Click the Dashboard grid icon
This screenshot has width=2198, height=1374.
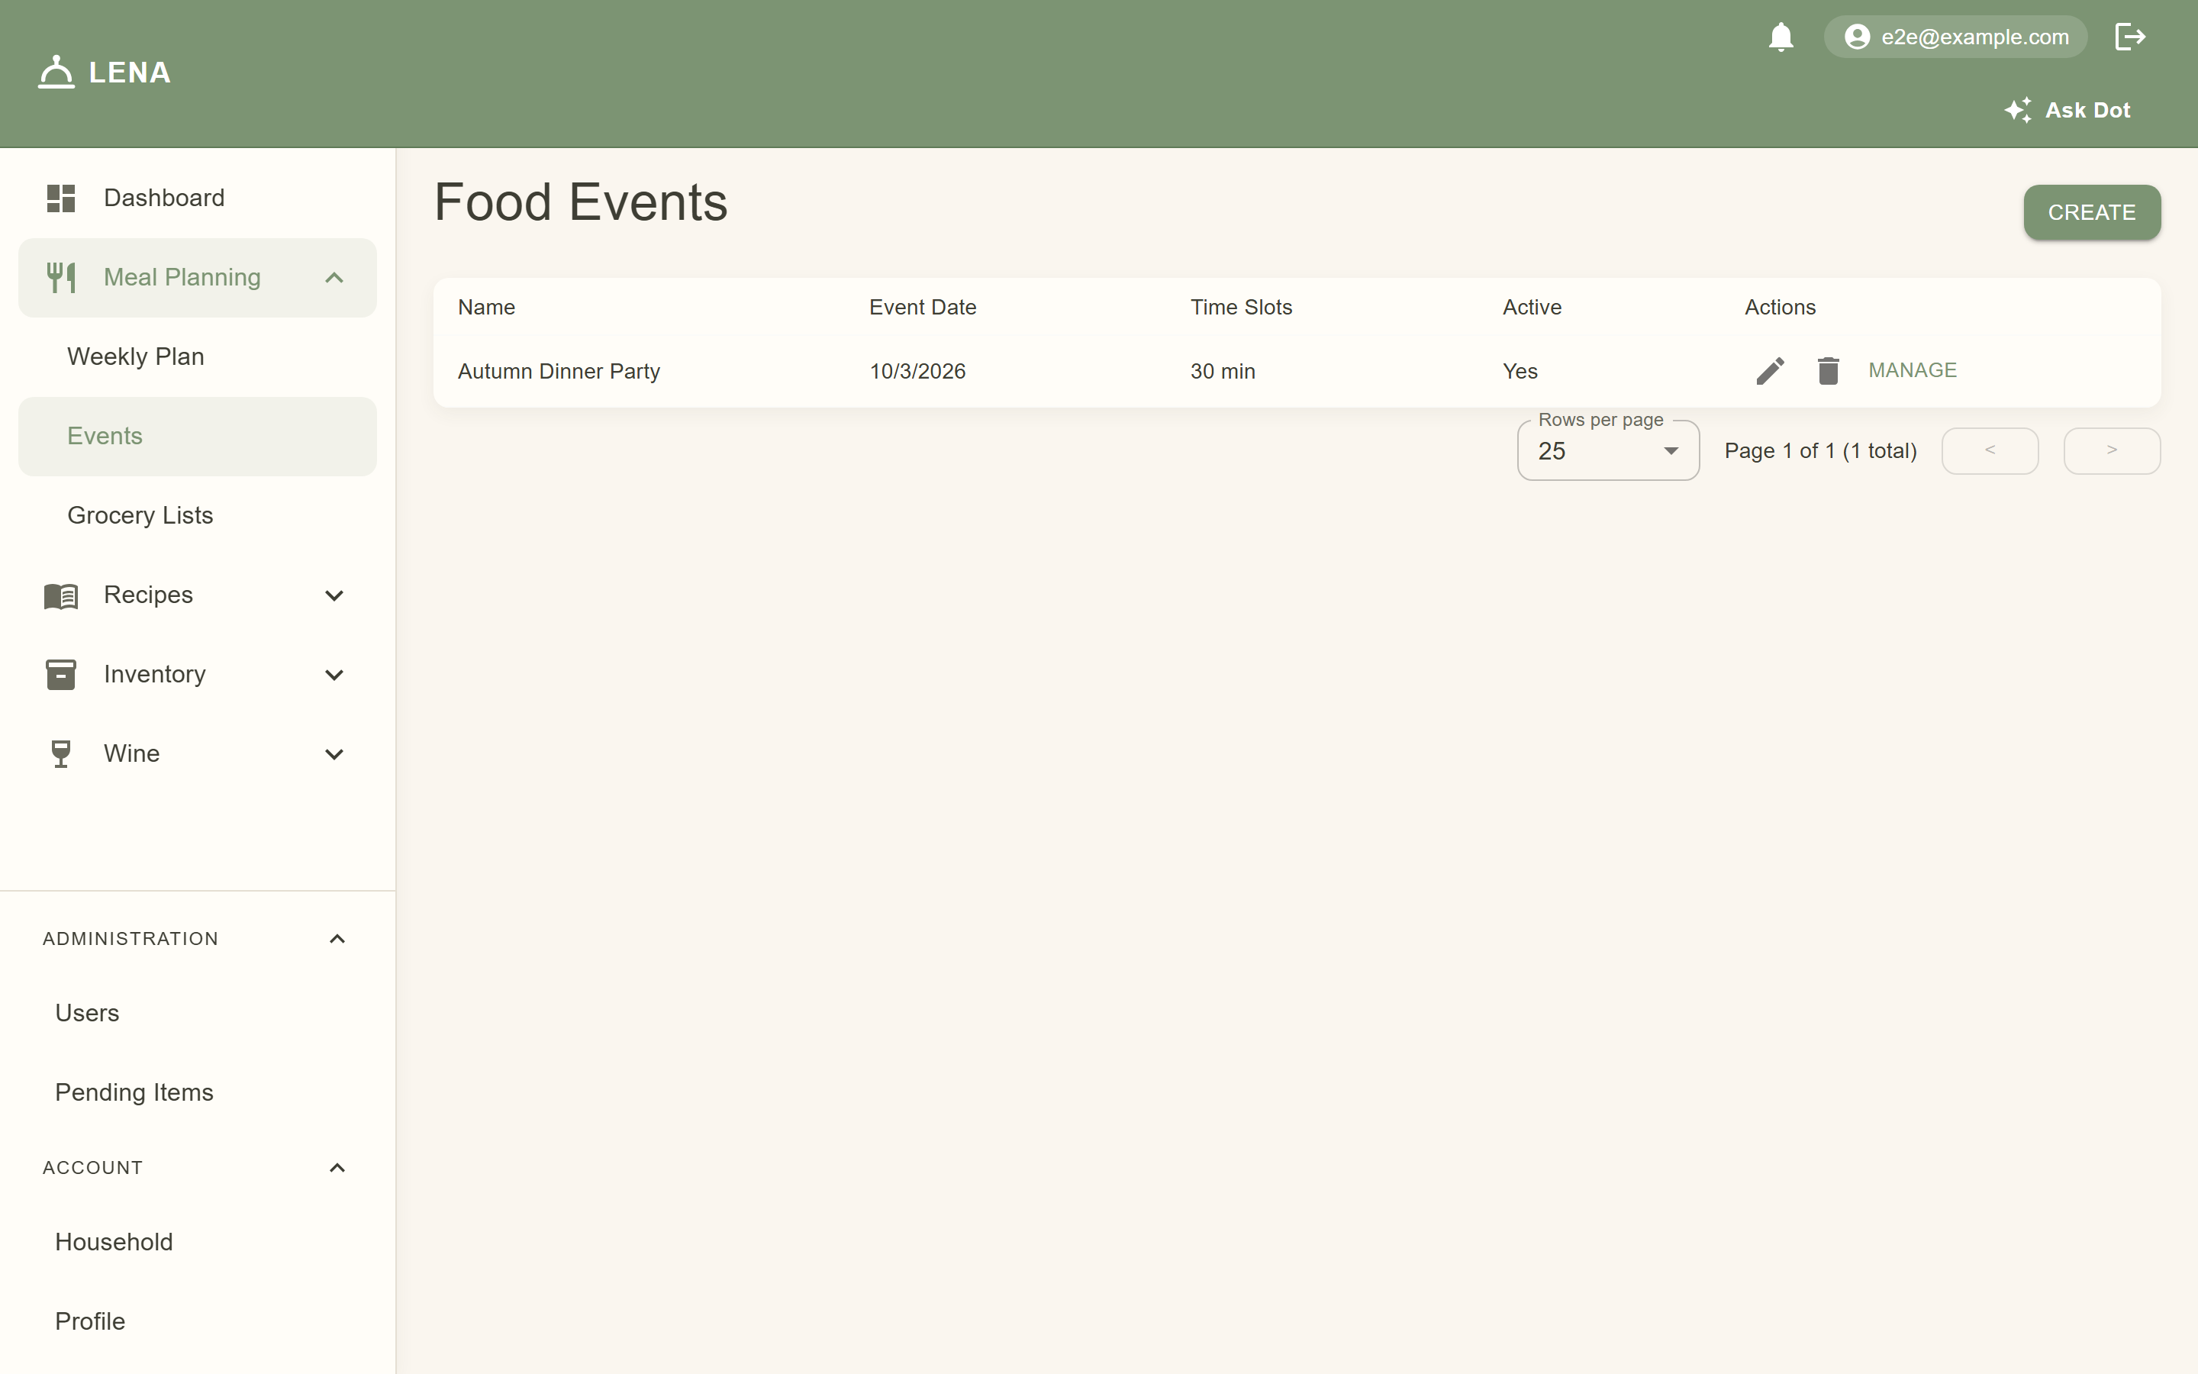(61, 198)
